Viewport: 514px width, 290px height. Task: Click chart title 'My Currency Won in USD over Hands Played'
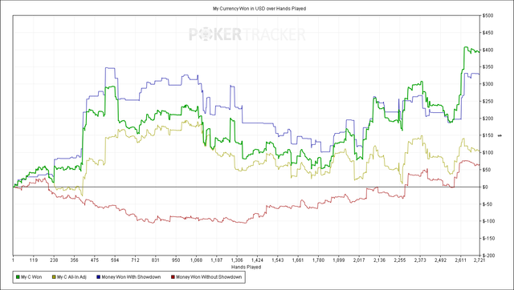[x=259, y=9]
